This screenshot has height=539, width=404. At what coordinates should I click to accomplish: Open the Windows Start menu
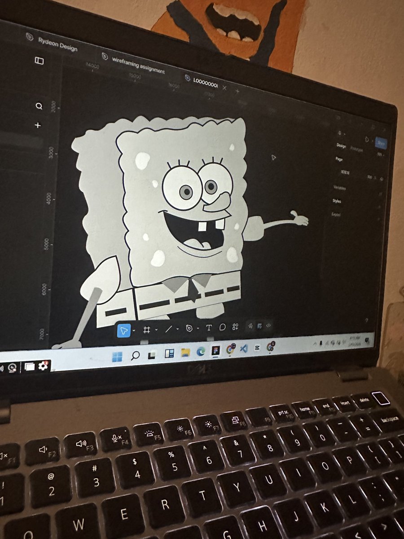click(117, 356)
